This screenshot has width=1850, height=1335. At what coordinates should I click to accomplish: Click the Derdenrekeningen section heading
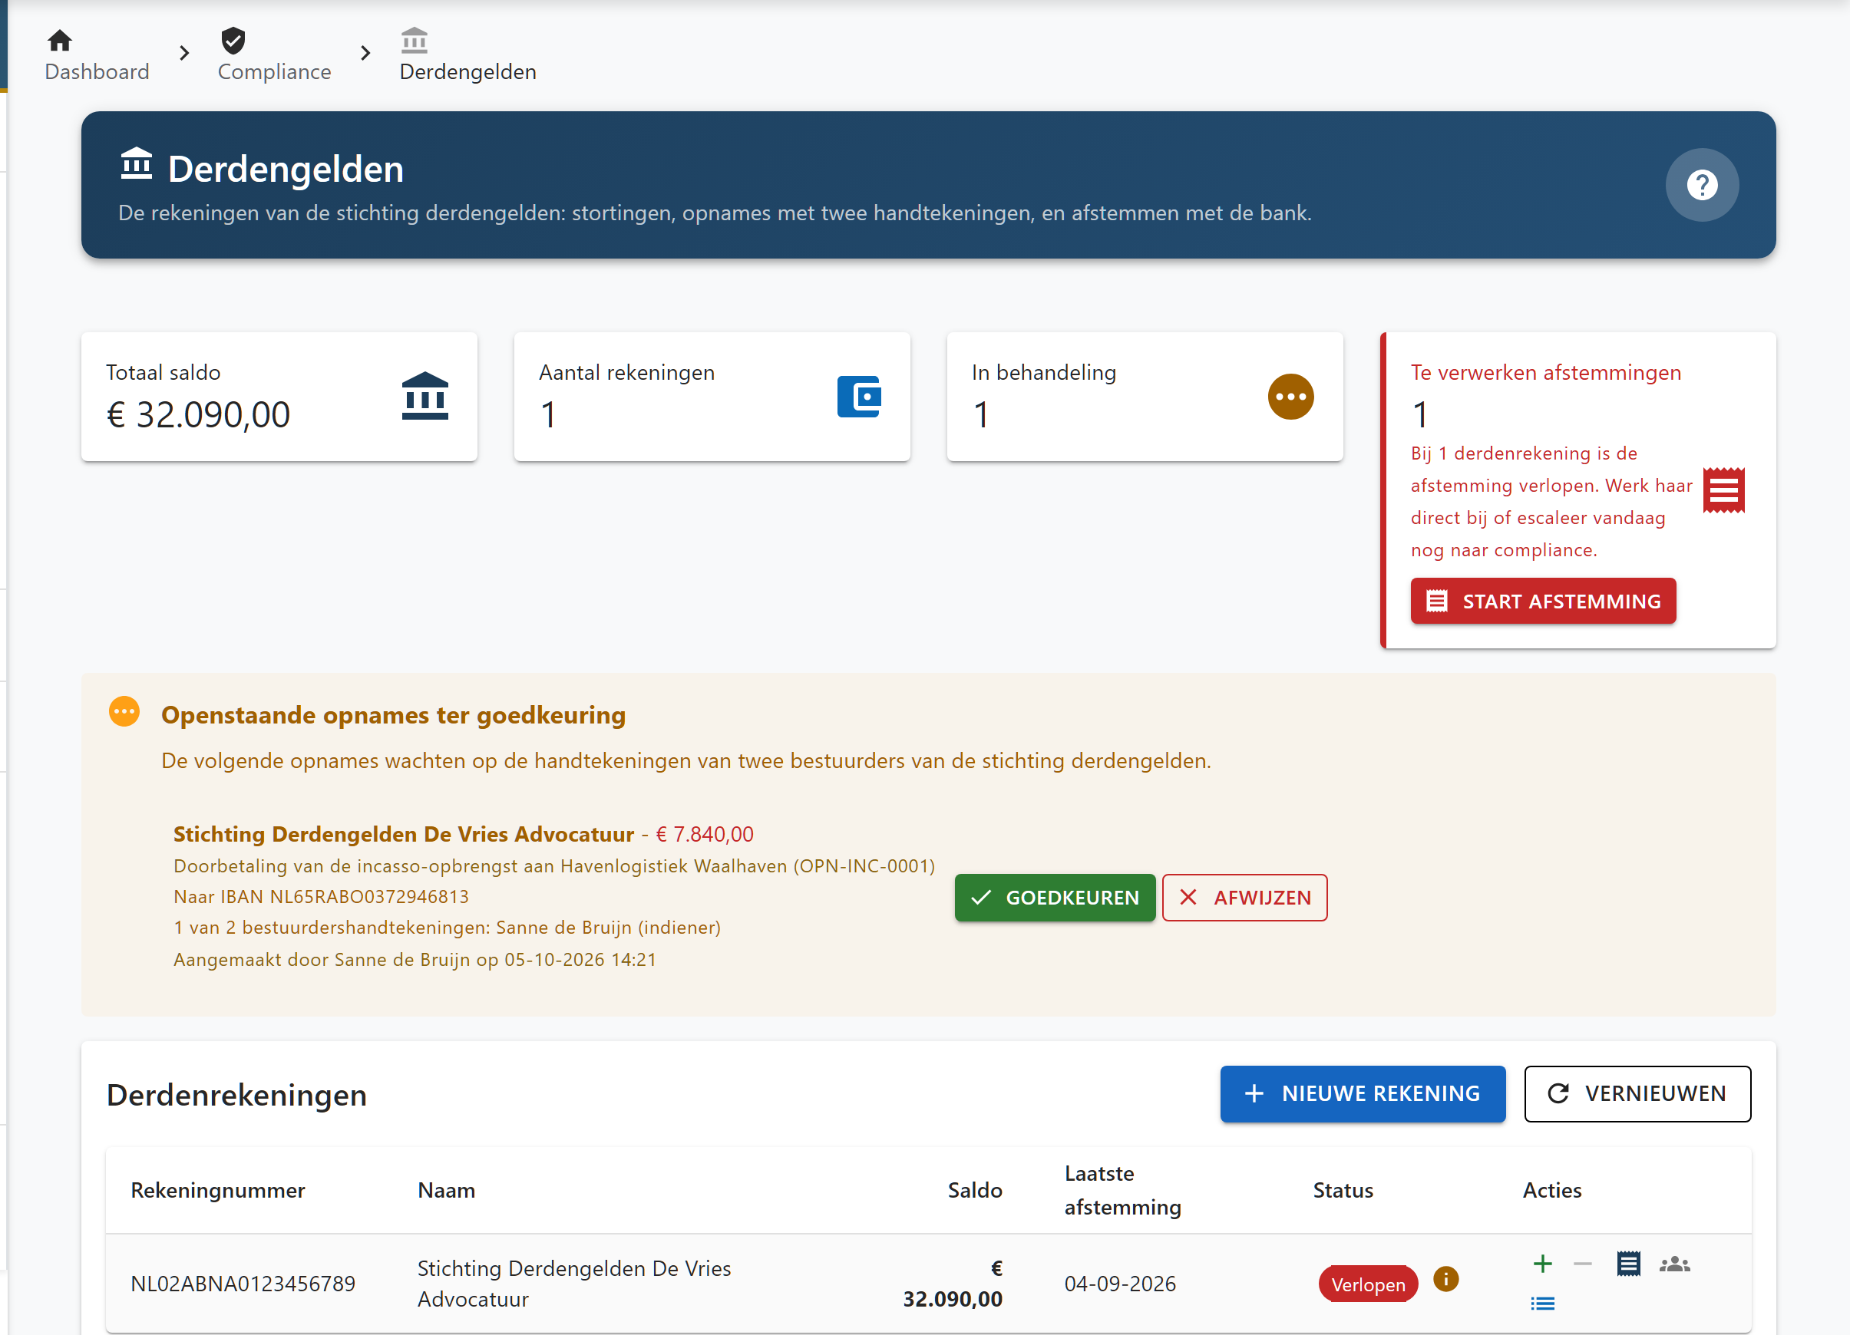tap(236, 1094)
